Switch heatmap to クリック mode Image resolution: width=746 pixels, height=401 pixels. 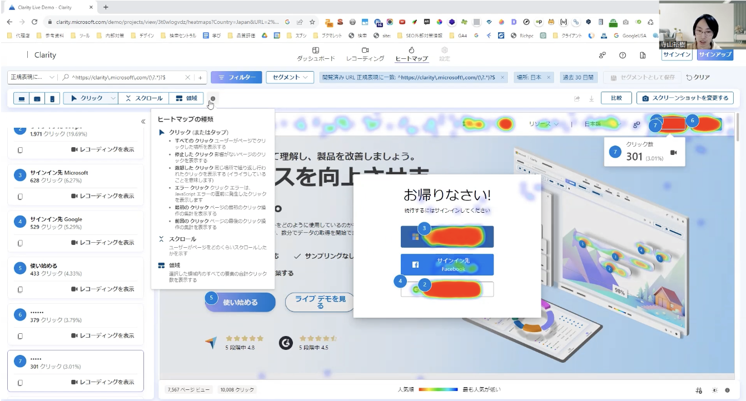[x=87, y=98]
